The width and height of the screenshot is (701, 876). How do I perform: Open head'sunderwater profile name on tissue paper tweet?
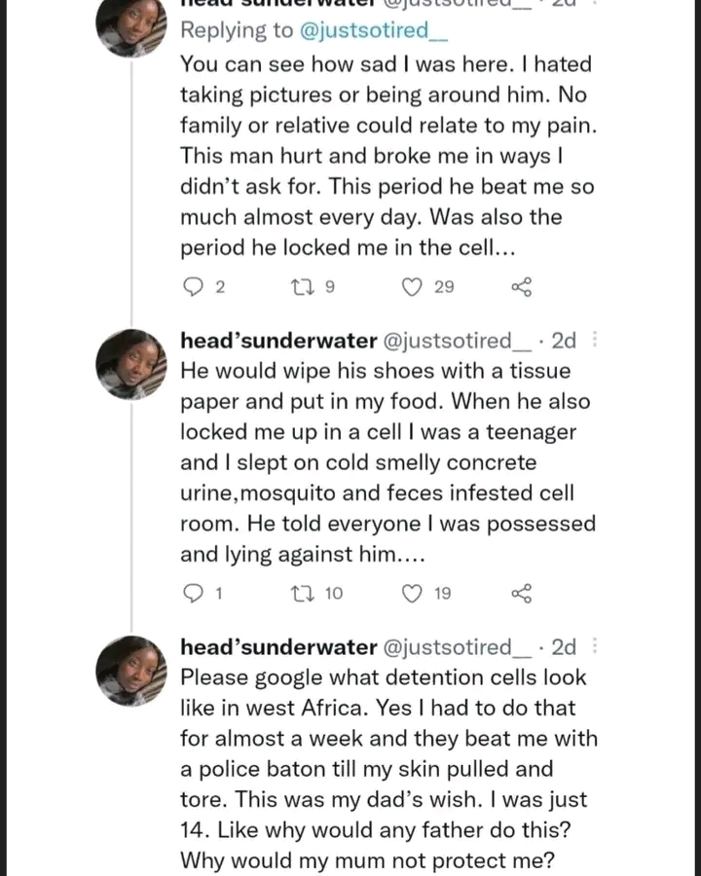tap(278, 341)
